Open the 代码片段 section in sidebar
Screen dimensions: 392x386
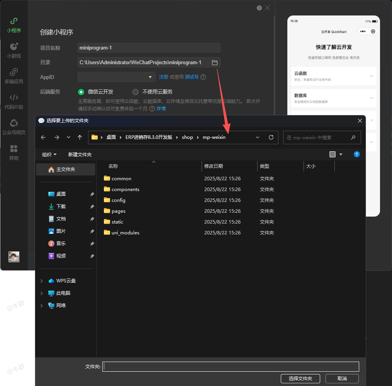coord(14,102)
